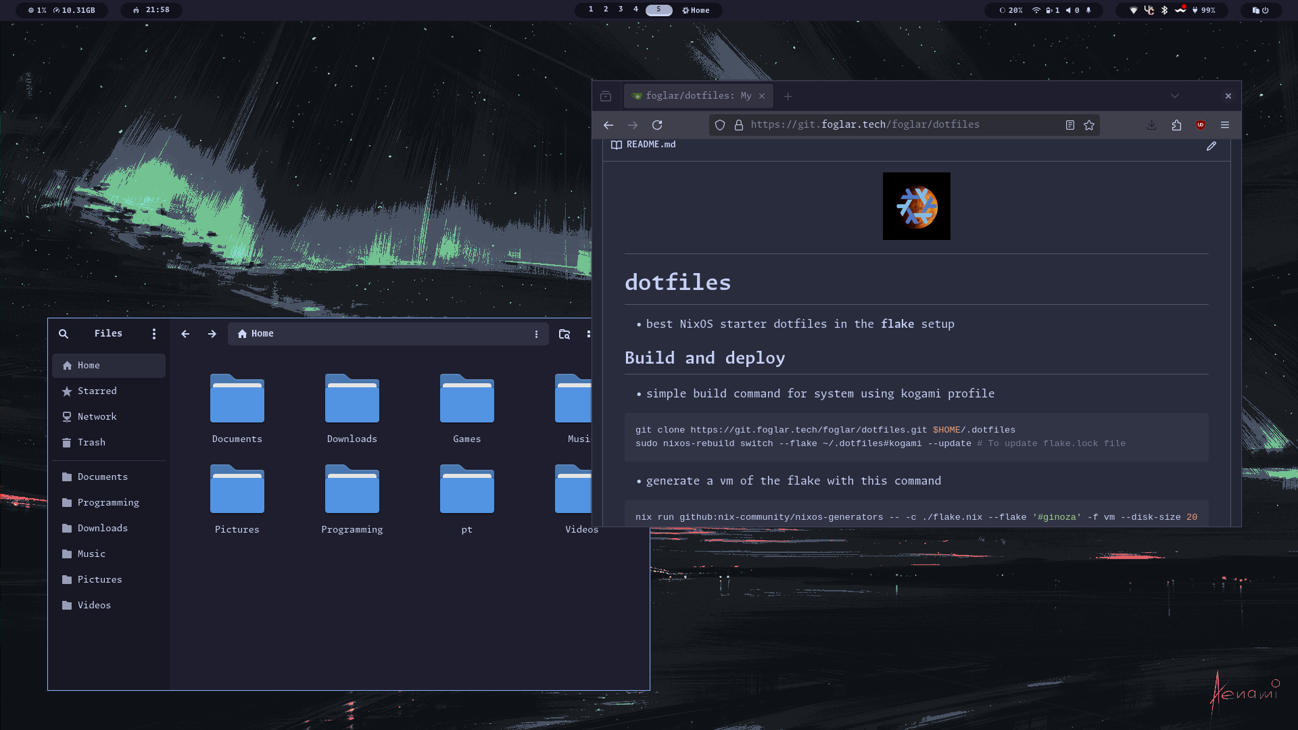Open the Trash in the sidebar

93,442
